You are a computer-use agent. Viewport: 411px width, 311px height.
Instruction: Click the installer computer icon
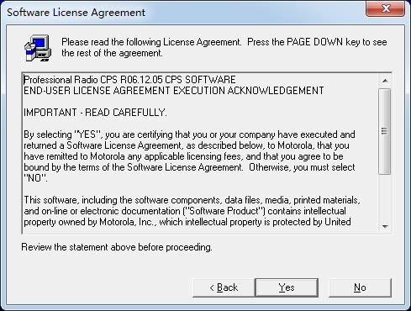coord(38,48)
